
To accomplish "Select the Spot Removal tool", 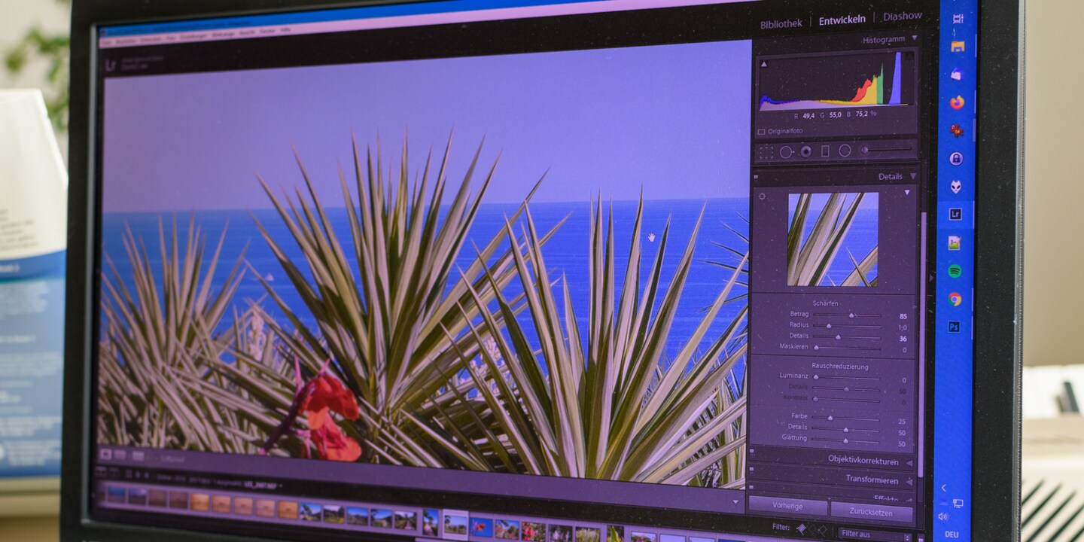I will (786, 151).
